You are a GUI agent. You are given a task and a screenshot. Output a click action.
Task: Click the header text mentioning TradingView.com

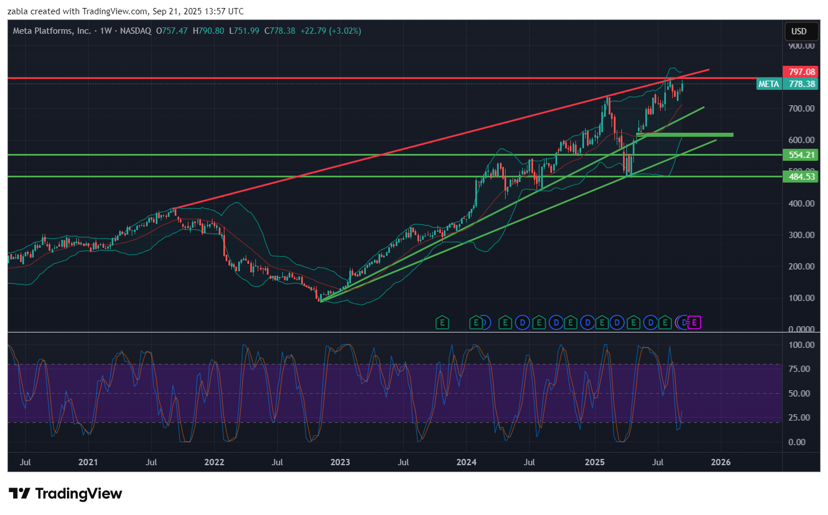click(125, 11)
